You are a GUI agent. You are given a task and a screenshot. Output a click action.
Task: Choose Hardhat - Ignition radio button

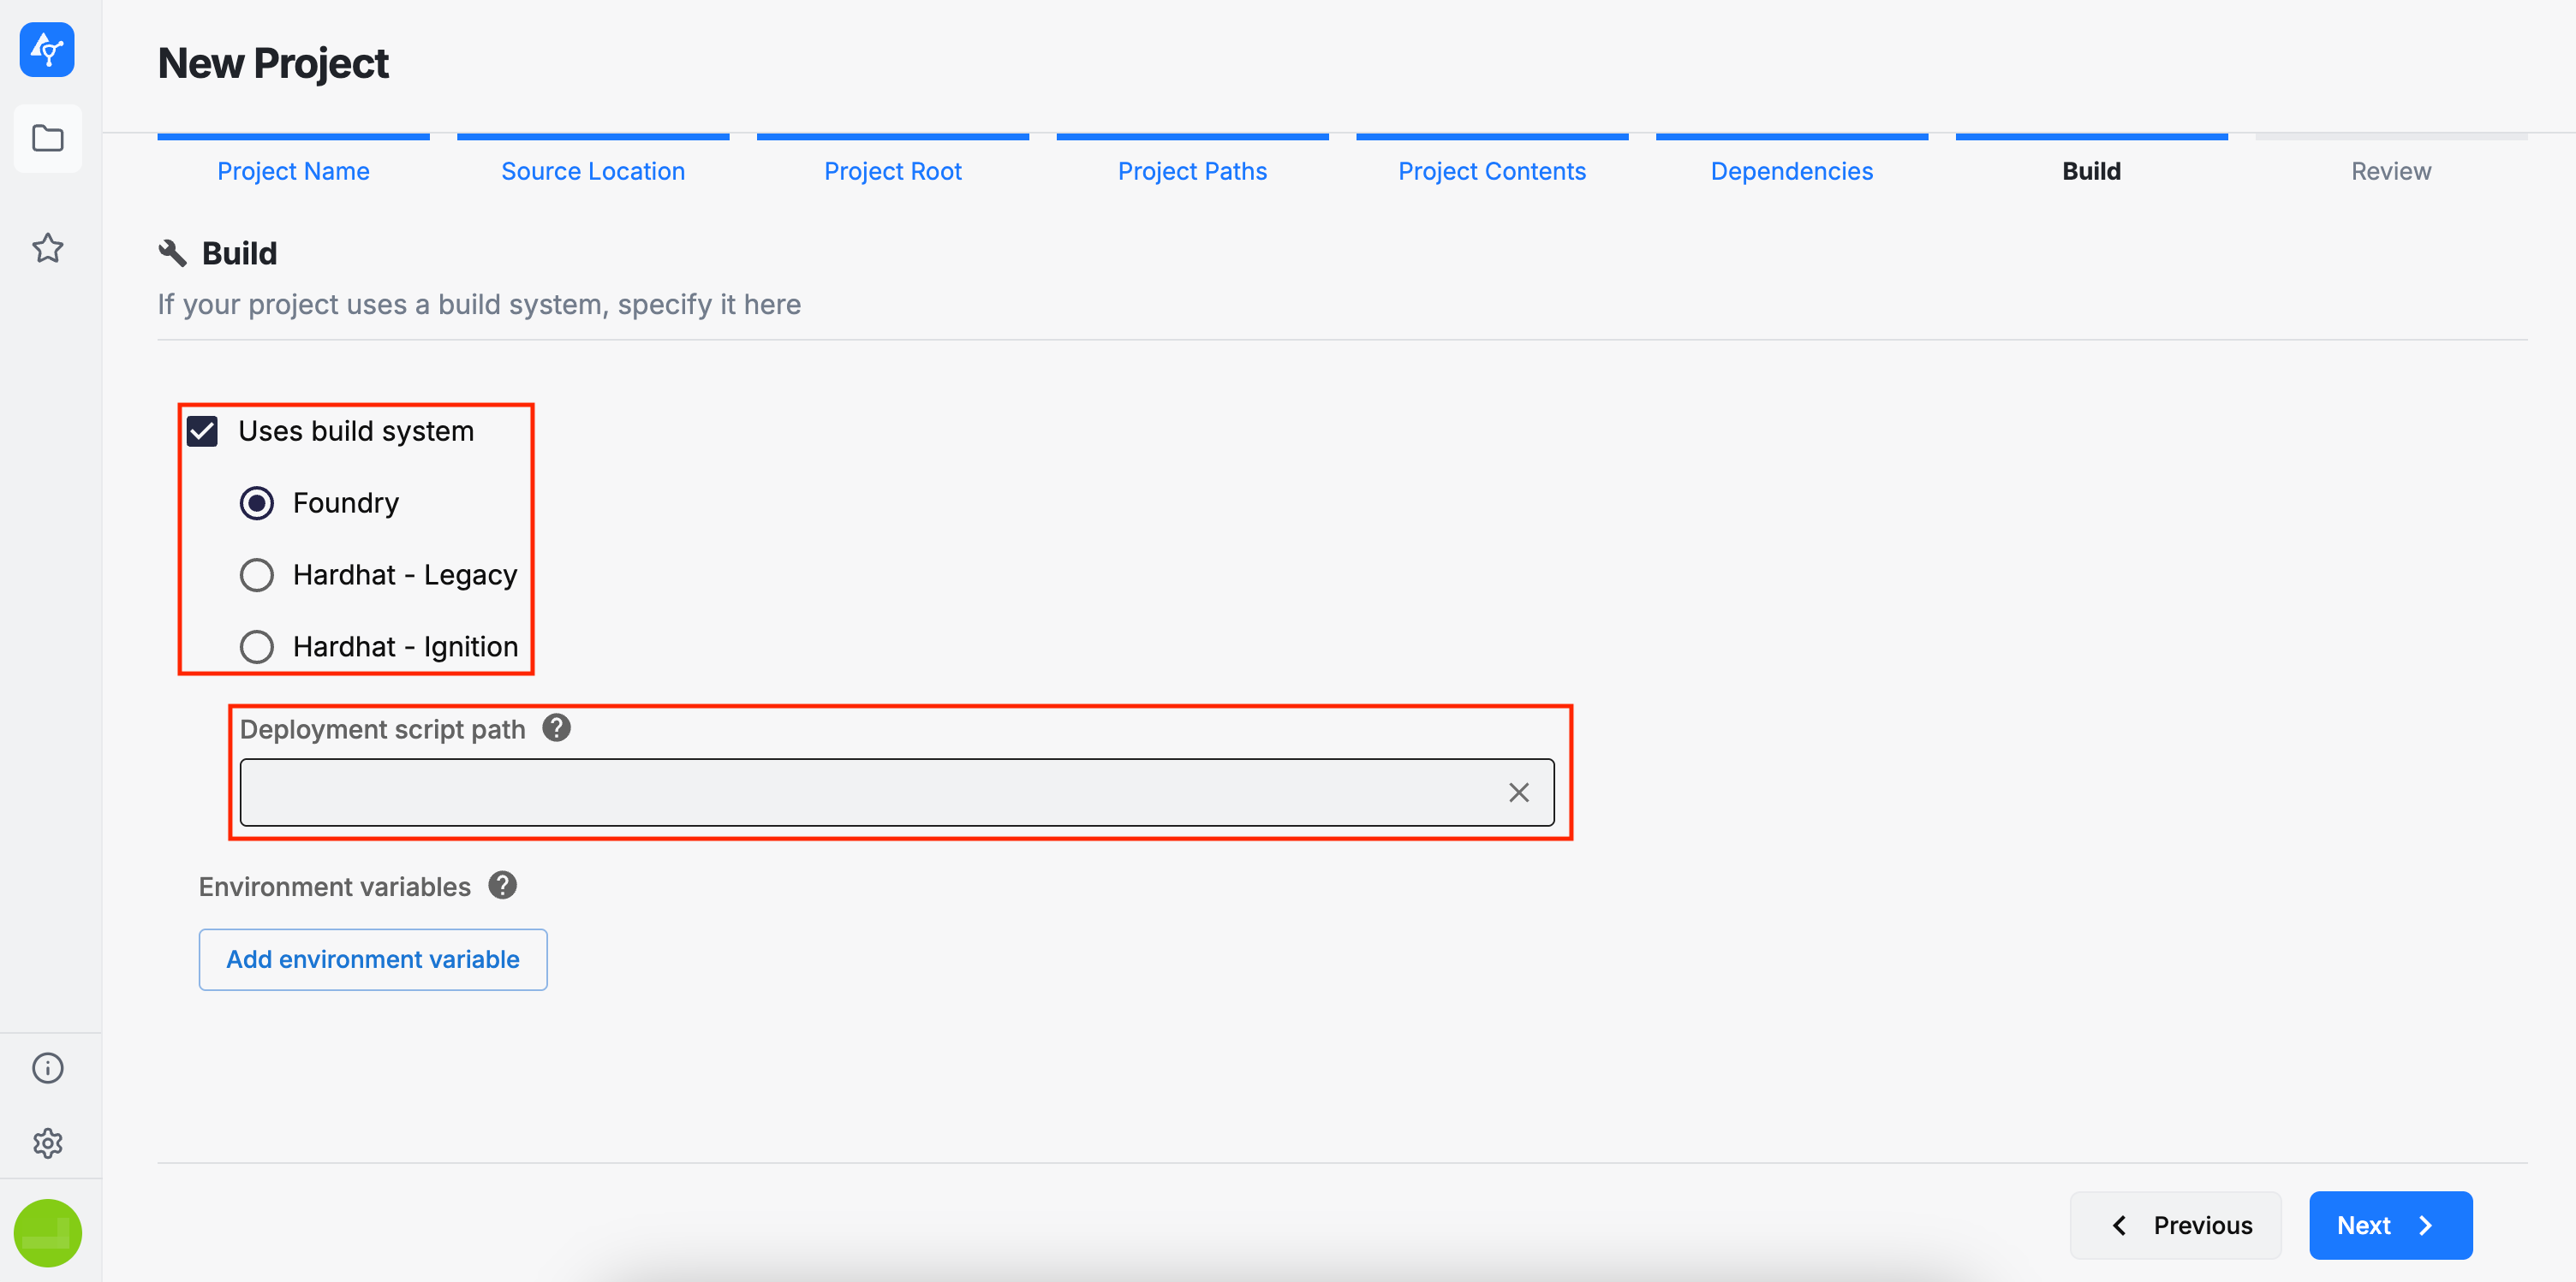pyautogui.click(x=256, y=646)
